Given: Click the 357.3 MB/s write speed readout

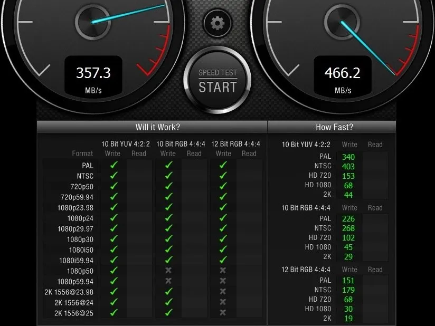Looking at the screenshot, I should pos(93,75).
